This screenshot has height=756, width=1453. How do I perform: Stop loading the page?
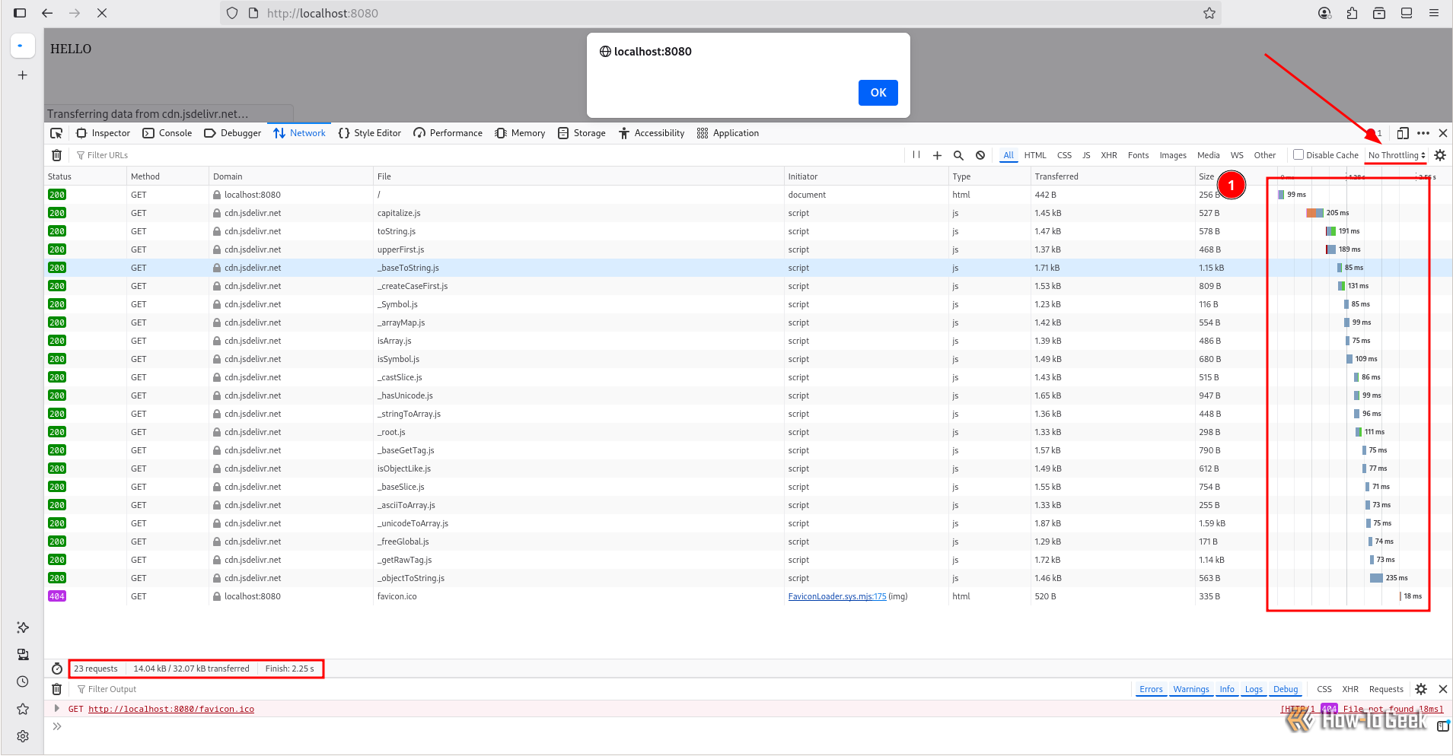point(102,13)
